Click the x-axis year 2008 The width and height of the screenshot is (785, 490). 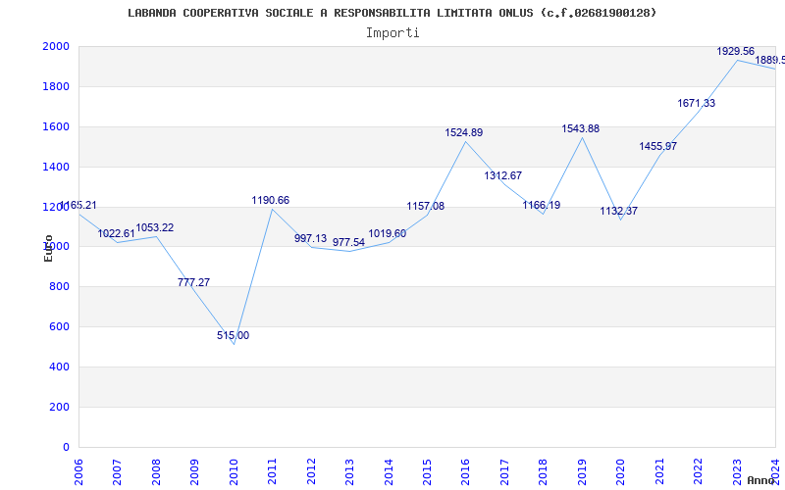[x=156, y=472]
